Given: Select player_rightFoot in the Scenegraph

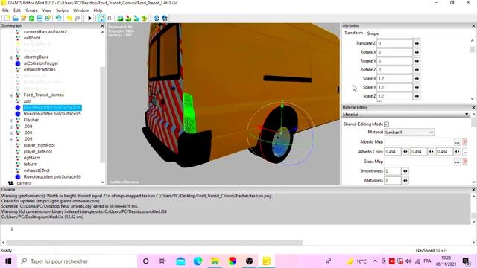Looking at the screenshot, I should point(40,145).
